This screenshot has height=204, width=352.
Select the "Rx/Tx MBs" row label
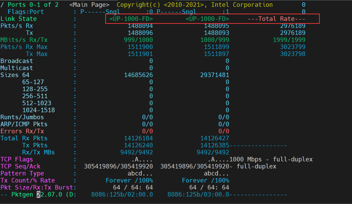(x=38, y=152)
